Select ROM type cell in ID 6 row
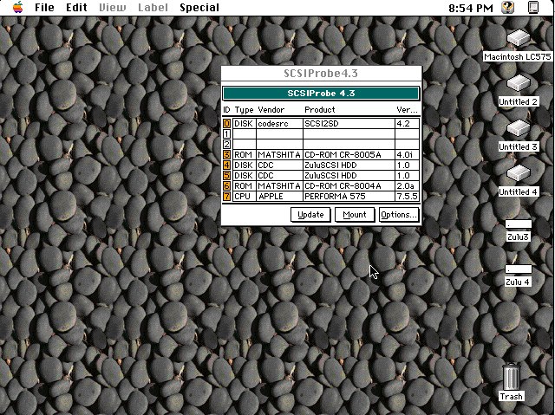This screenshot has height=415, width=555. pos(245,185)
